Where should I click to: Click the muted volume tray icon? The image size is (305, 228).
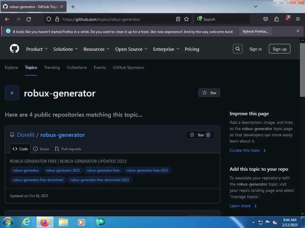point(275,223)
